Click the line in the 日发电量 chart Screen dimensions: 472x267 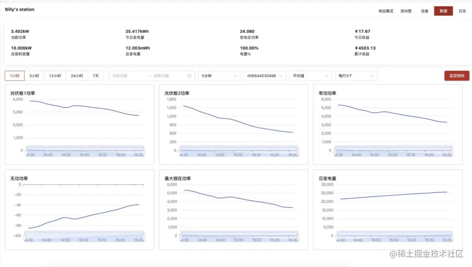pos(394,196)
